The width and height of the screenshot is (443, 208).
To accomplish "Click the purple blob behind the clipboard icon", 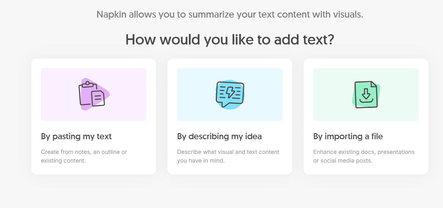I will click(x=107, y=94).
